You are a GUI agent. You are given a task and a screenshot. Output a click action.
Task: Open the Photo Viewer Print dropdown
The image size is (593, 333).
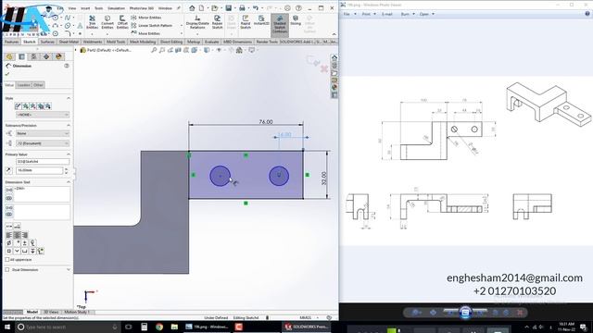tap(369, 14)
